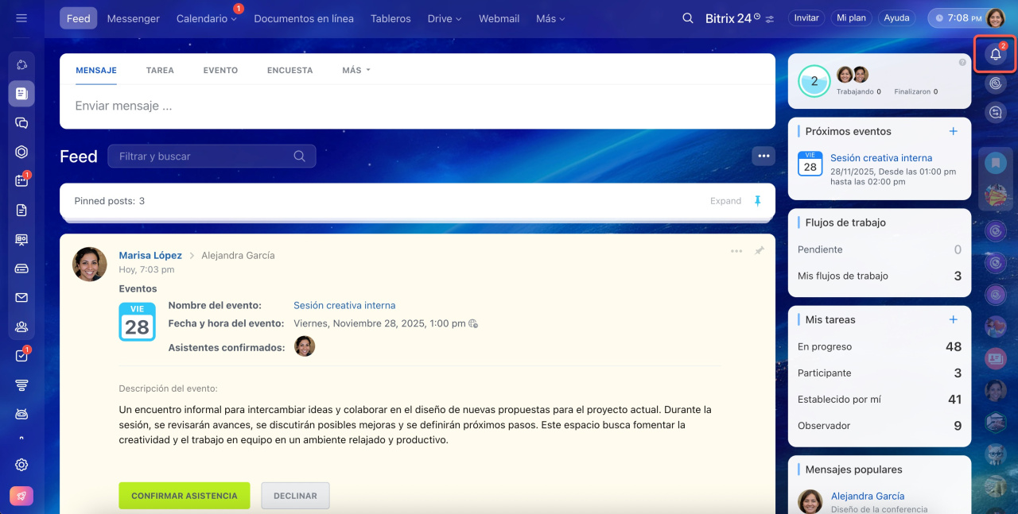Open Sesión creativa interna event link
This screenshot has height=514, width=1018.
(344, 305)
